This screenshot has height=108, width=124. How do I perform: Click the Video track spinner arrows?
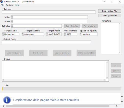click(x=12, y=17)
